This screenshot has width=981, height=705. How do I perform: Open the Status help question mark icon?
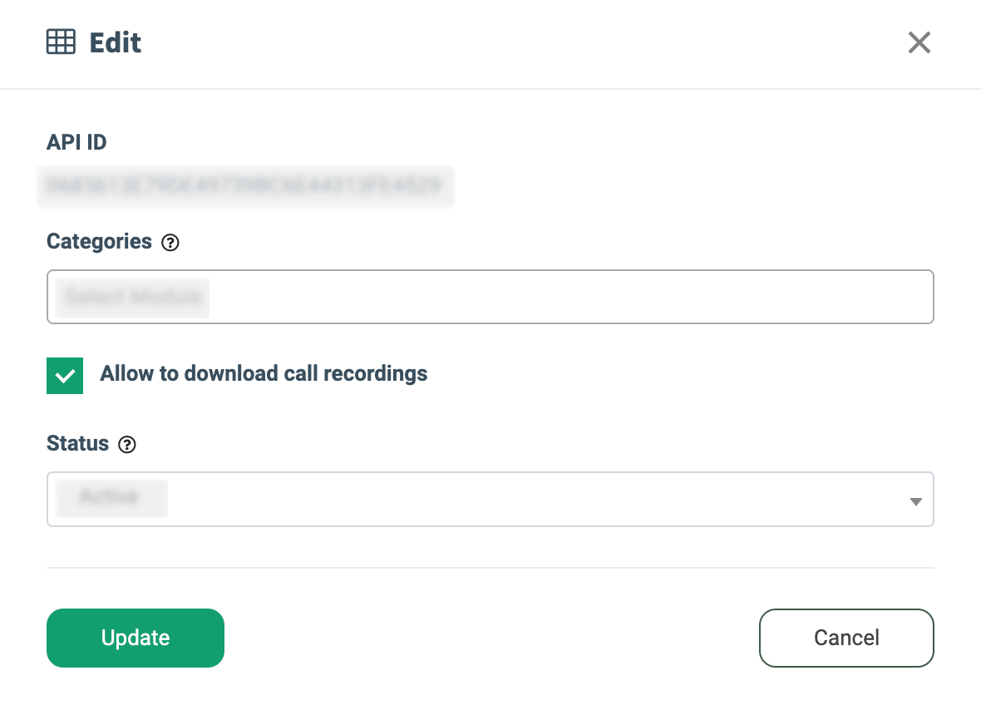[127, 445]
